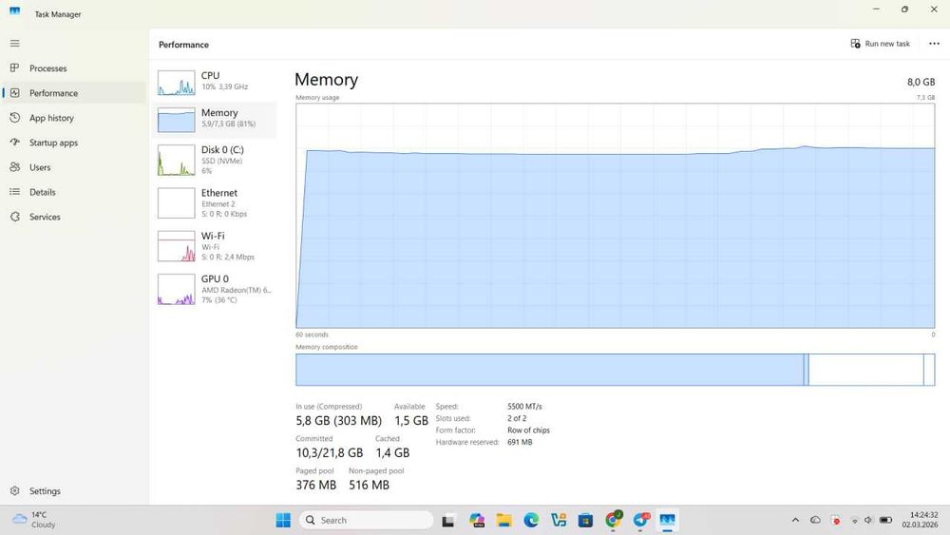Viewport: 950px width, 535px height.
Task: Click the Cached value 1,4 GB
Action: pyautogui.click(x=392, y=452)
